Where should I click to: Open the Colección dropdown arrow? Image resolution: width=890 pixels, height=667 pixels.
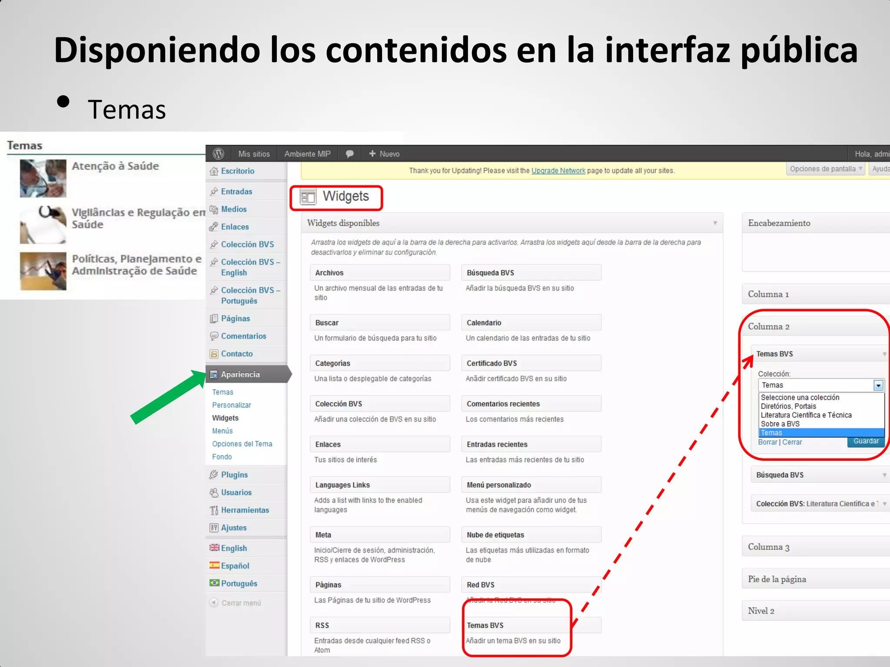(x=878, y=385)
